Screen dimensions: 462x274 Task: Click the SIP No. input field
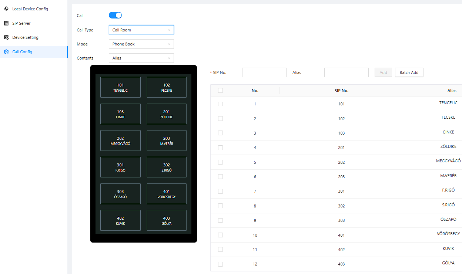click(264, 72)
